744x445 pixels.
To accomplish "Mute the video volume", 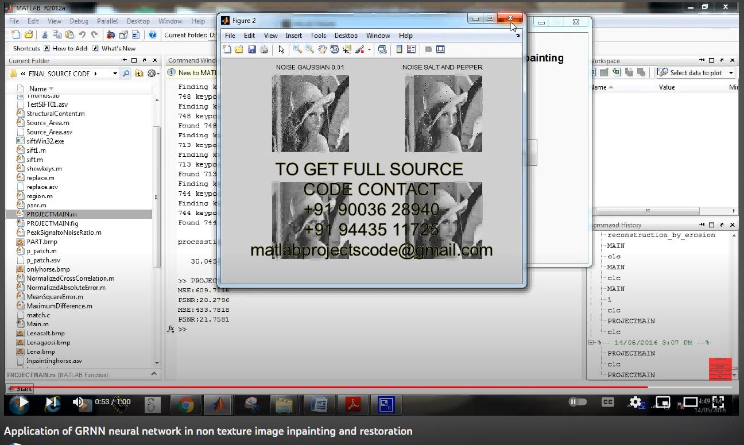I will (79, 402).
